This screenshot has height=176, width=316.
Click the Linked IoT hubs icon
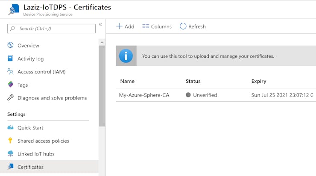[11, 154]
